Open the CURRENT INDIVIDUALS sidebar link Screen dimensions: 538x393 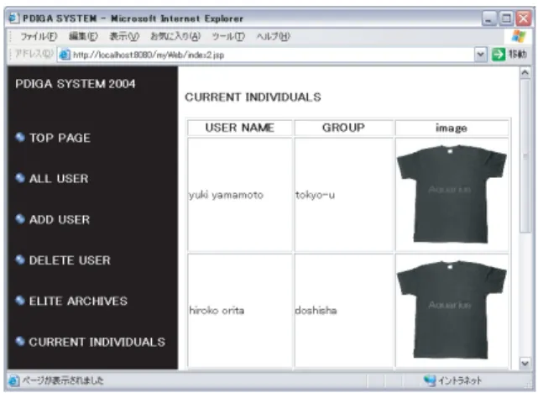pos(97,342)
